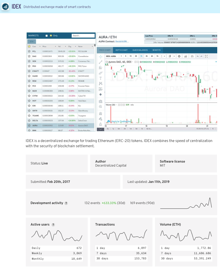220x268 pixels.
Task: Click the charts by TradingView link
Action: pos(119,121)
